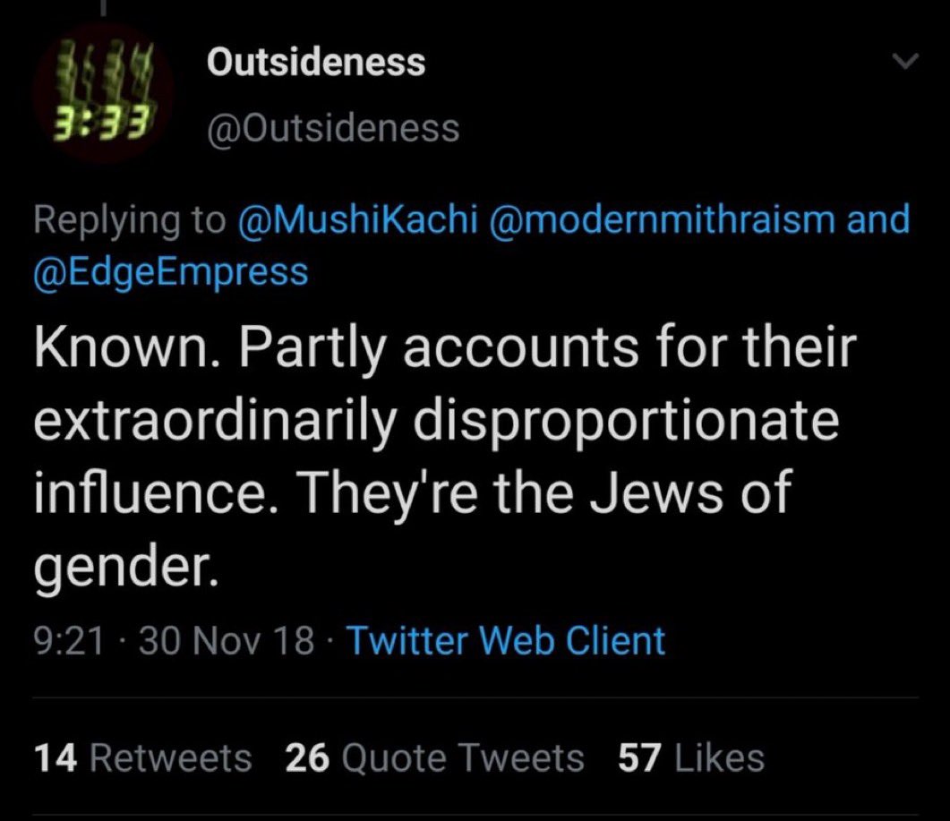Click the "Replying to" label
Image resolution: width=950 pixels, height=821 pixels.
click(130, 220)
